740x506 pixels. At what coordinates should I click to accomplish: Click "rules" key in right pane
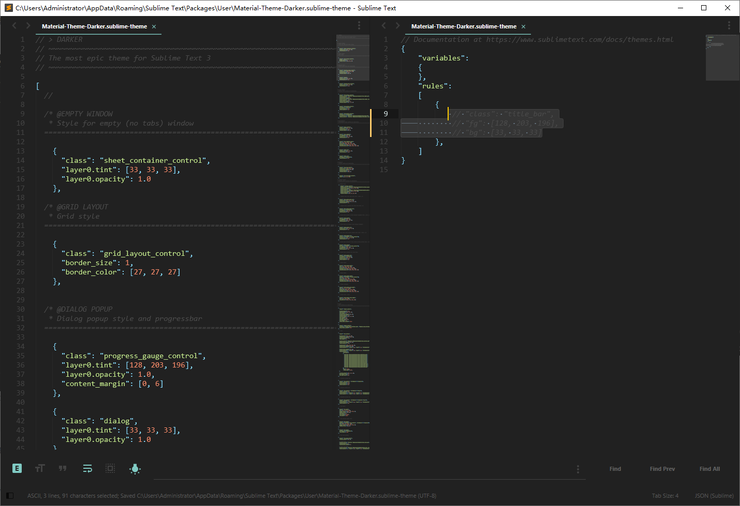pyautogui.click(x=433, y=86)
